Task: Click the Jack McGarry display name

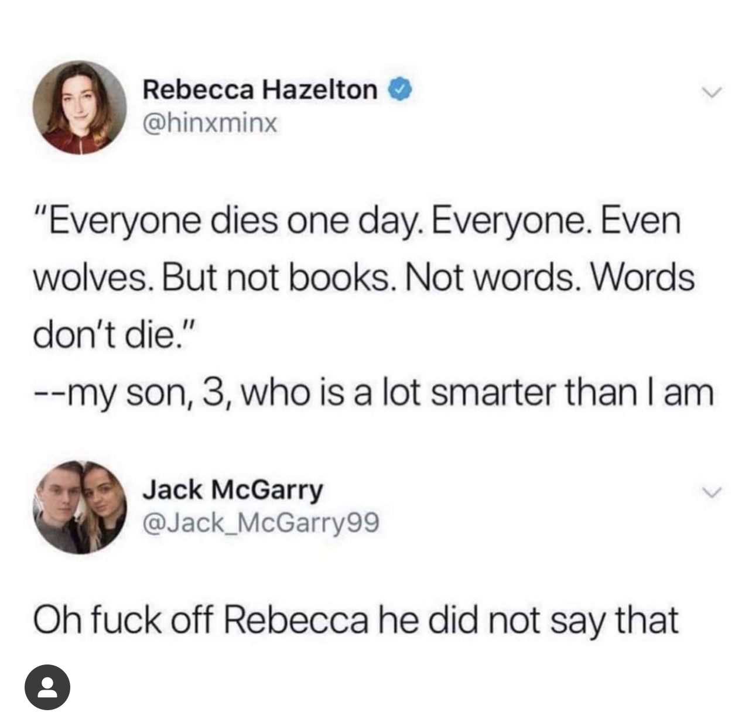Action: [233, 489]
